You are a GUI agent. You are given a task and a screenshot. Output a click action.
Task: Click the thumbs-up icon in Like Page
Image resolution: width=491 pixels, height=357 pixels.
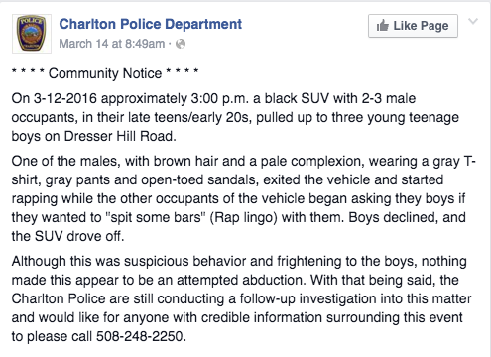pyautogui.click(x=383, y=26)
